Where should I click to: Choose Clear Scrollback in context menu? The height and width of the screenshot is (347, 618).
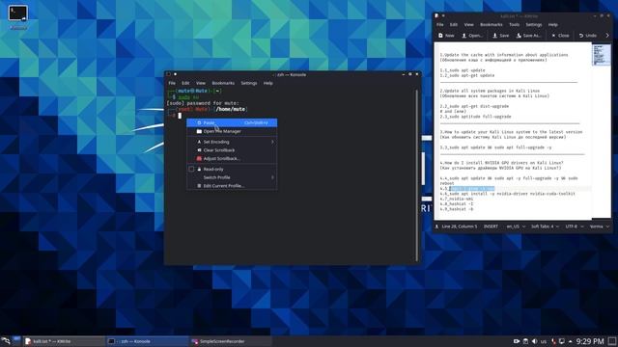point(232,150)
